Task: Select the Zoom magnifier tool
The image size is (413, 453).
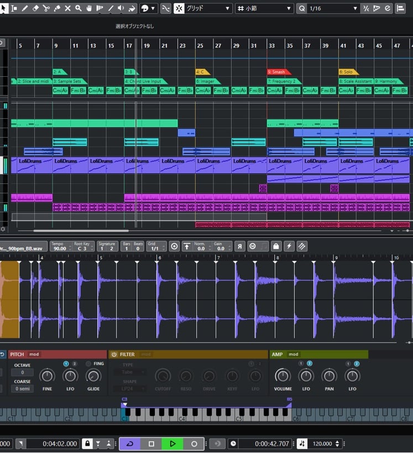Action: [79, 8]
